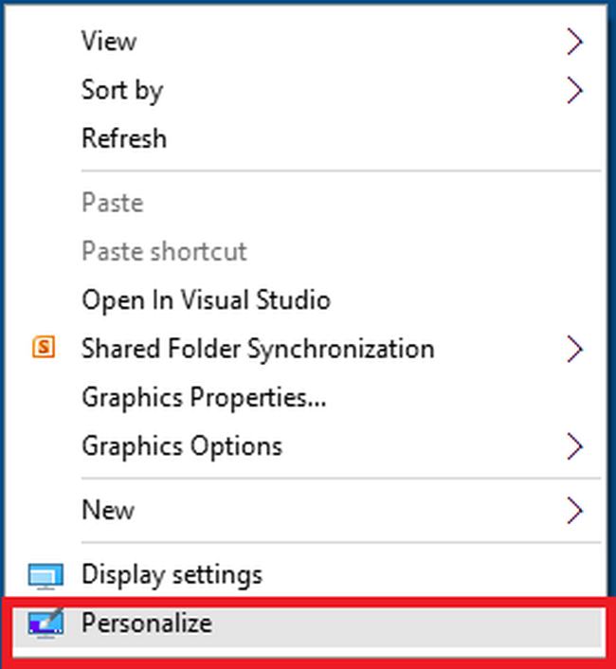
Task: Click the Paste menu entry
Action: click(112, 203)
